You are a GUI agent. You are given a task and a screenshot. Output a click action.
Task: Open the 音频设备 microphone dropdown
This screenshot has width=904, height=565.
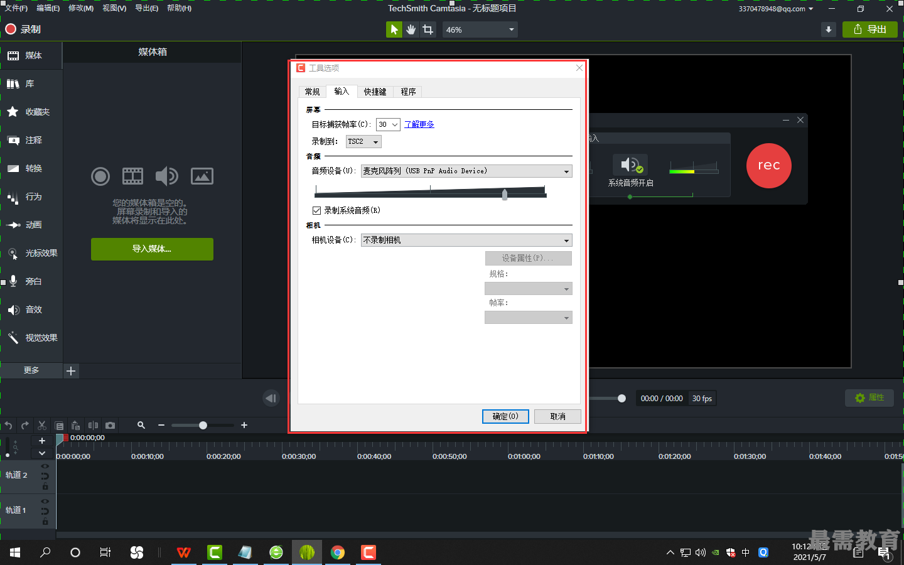coord(466,171)
